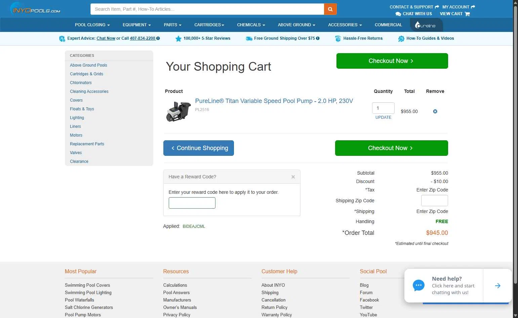Open the Covers category

[x=76, y=100]
